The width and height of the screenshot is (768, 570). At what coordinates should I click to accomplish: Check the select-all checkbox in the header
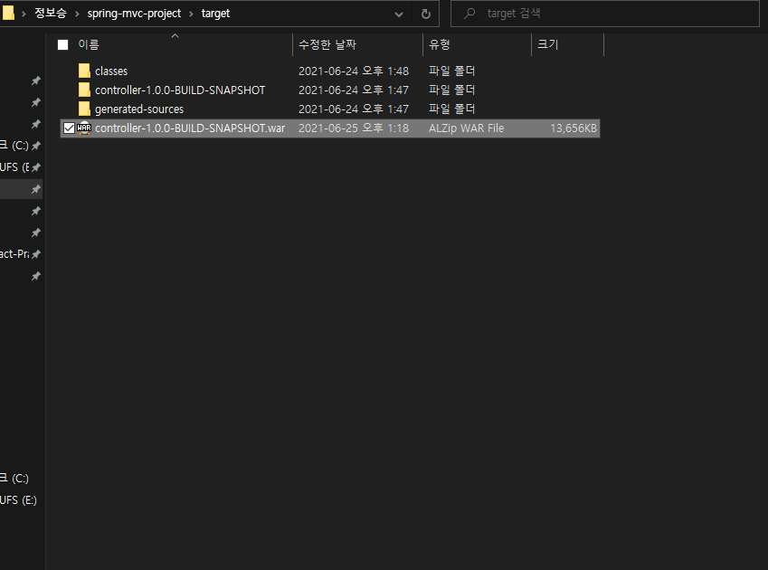(x=62, y=43)
